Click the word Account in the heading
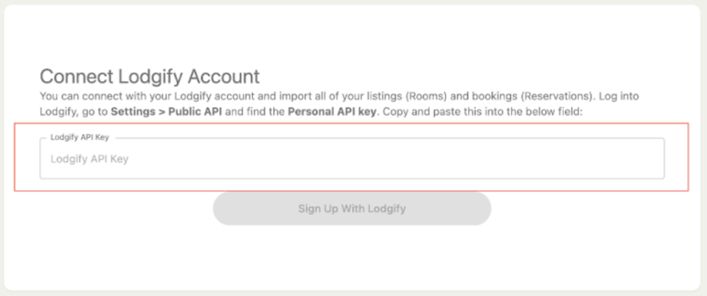The height and width of the screenshot is (296, 707). [x=224, y=77]
